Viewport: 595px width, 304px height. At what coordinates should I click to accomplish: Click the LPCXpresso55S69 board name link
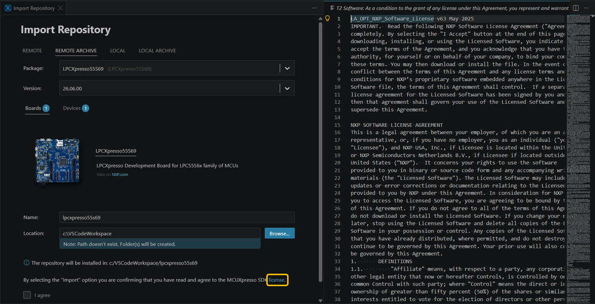116,151
